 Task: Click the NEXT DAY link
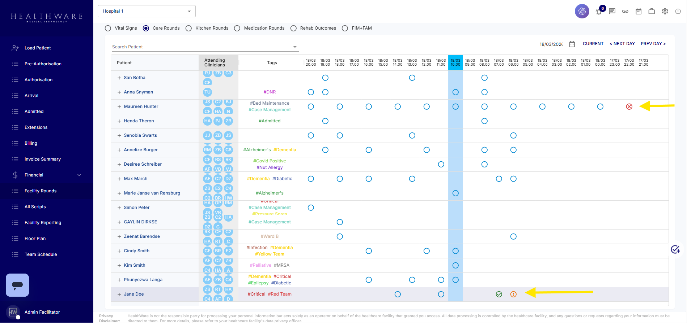tap(622, 44)
